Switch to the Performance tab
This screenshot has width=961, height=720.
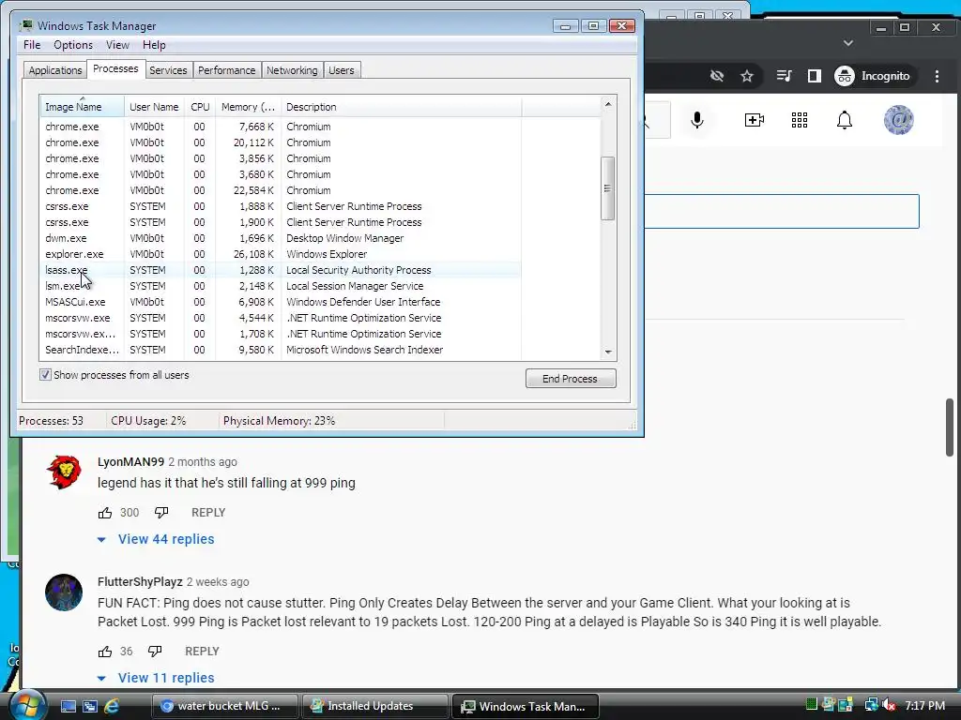tap(227, 69)
